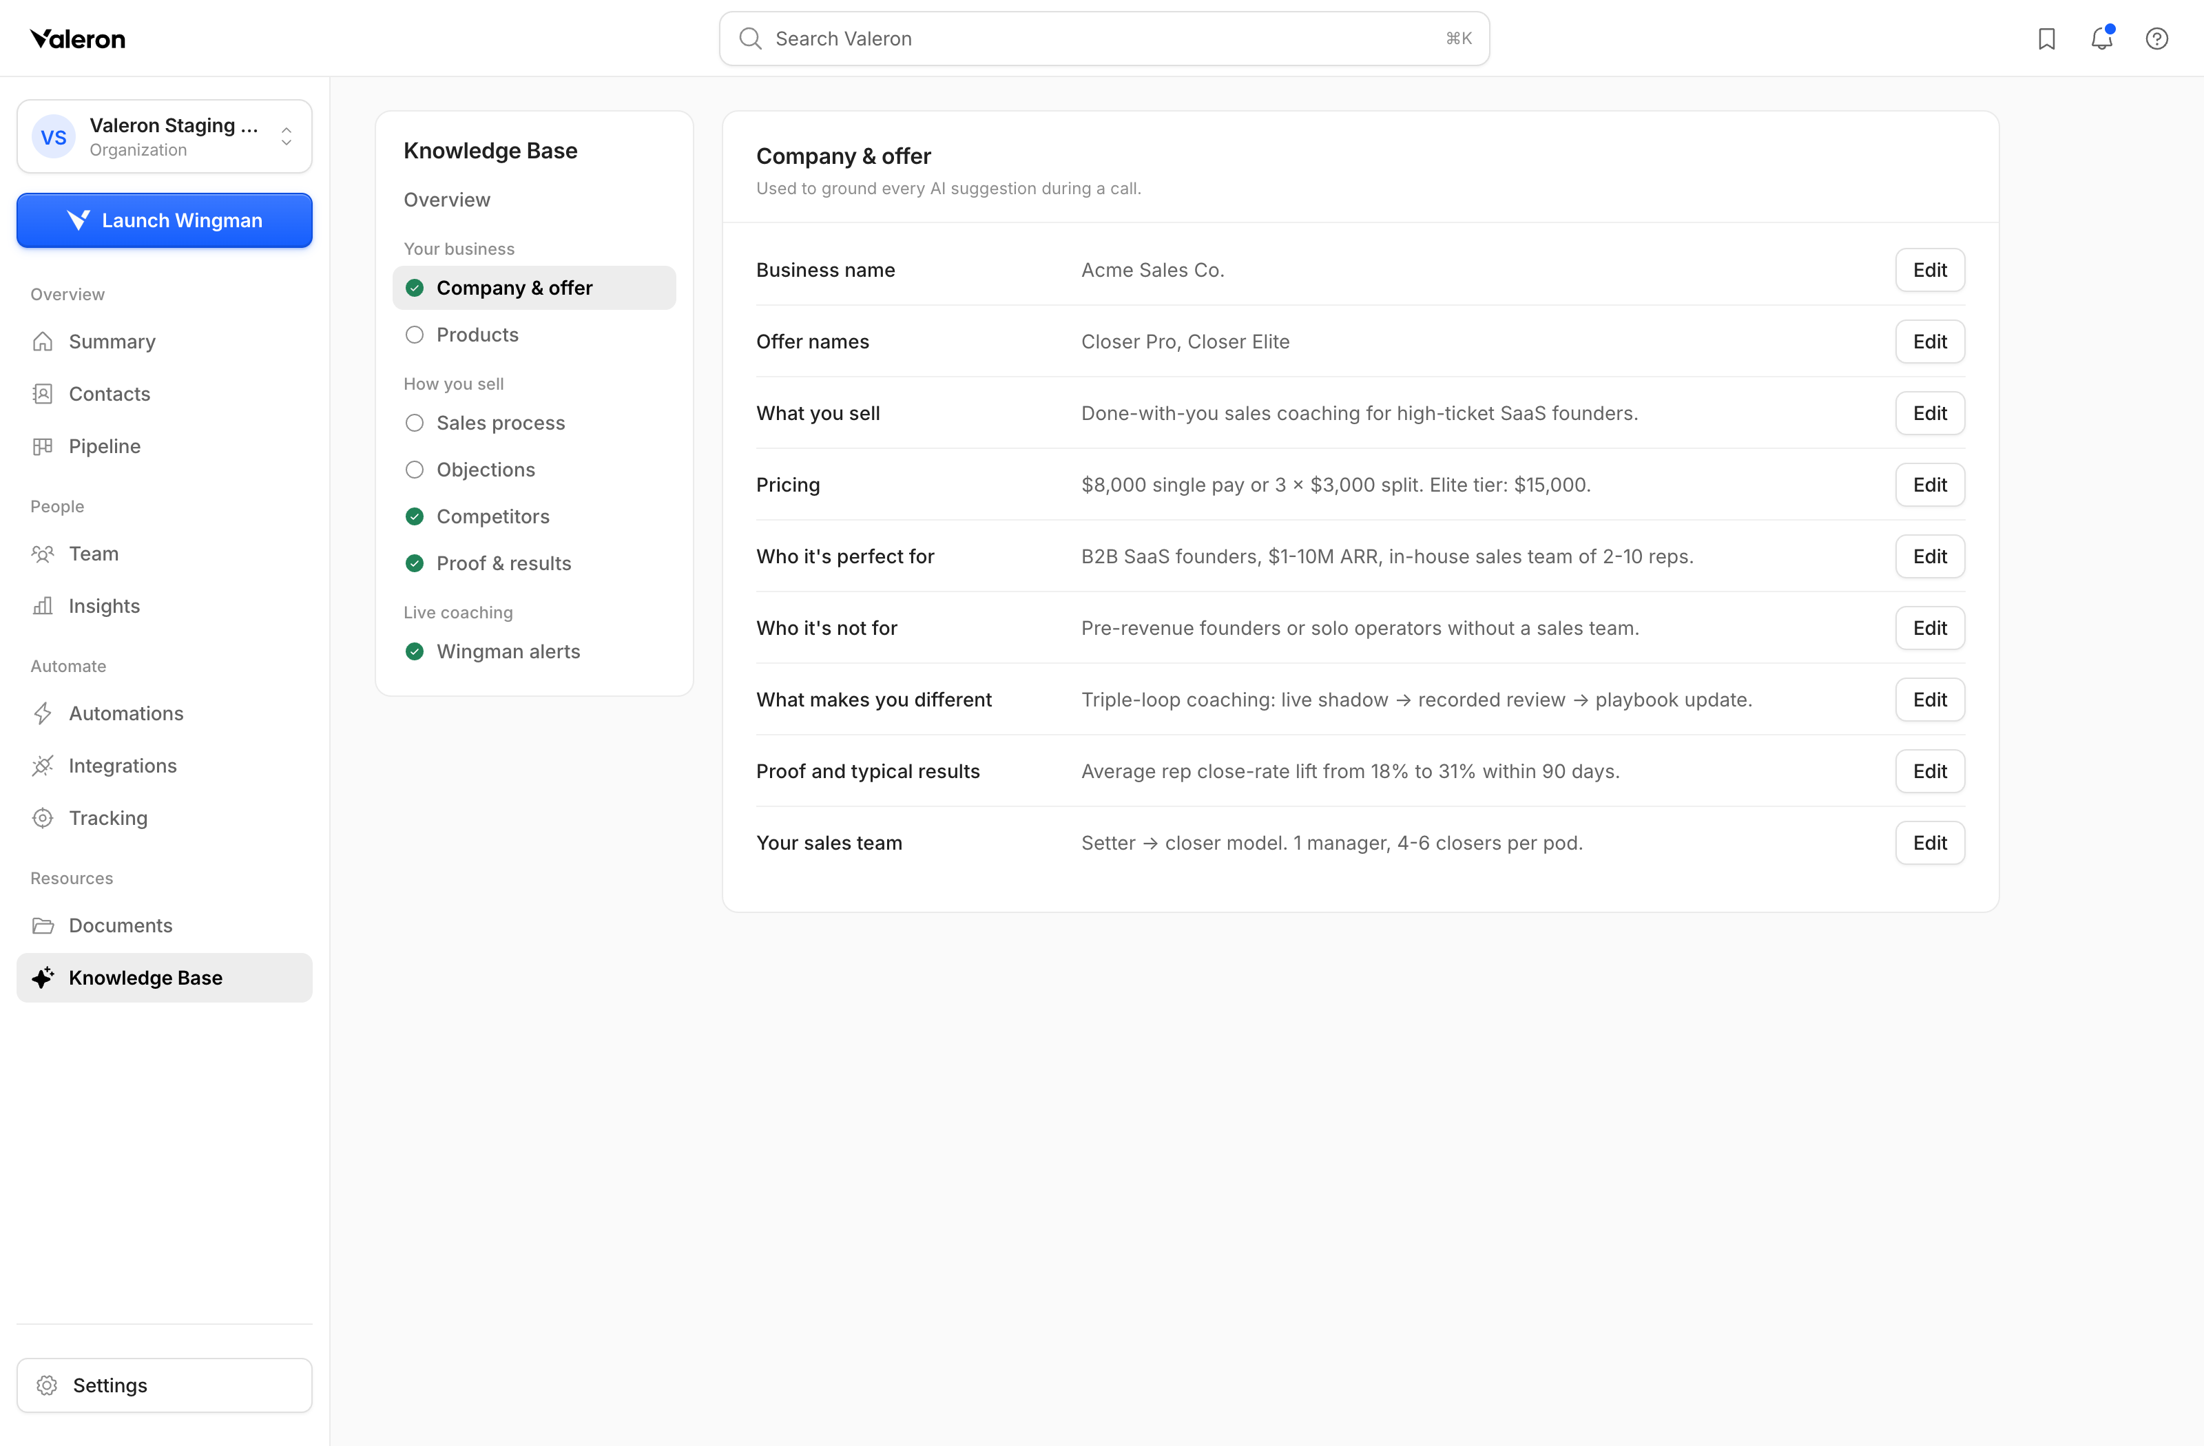Edit the Pricing row
Viewport: 2204px width, 1446px height.
[x=1930, y=485]
